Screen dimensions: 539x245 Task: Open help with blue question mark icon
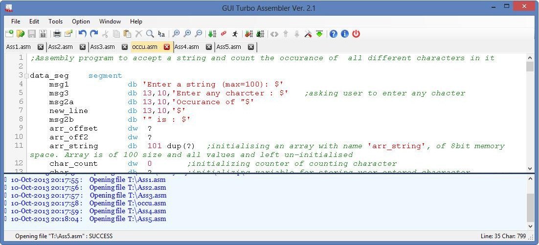[x=334, y=34]
